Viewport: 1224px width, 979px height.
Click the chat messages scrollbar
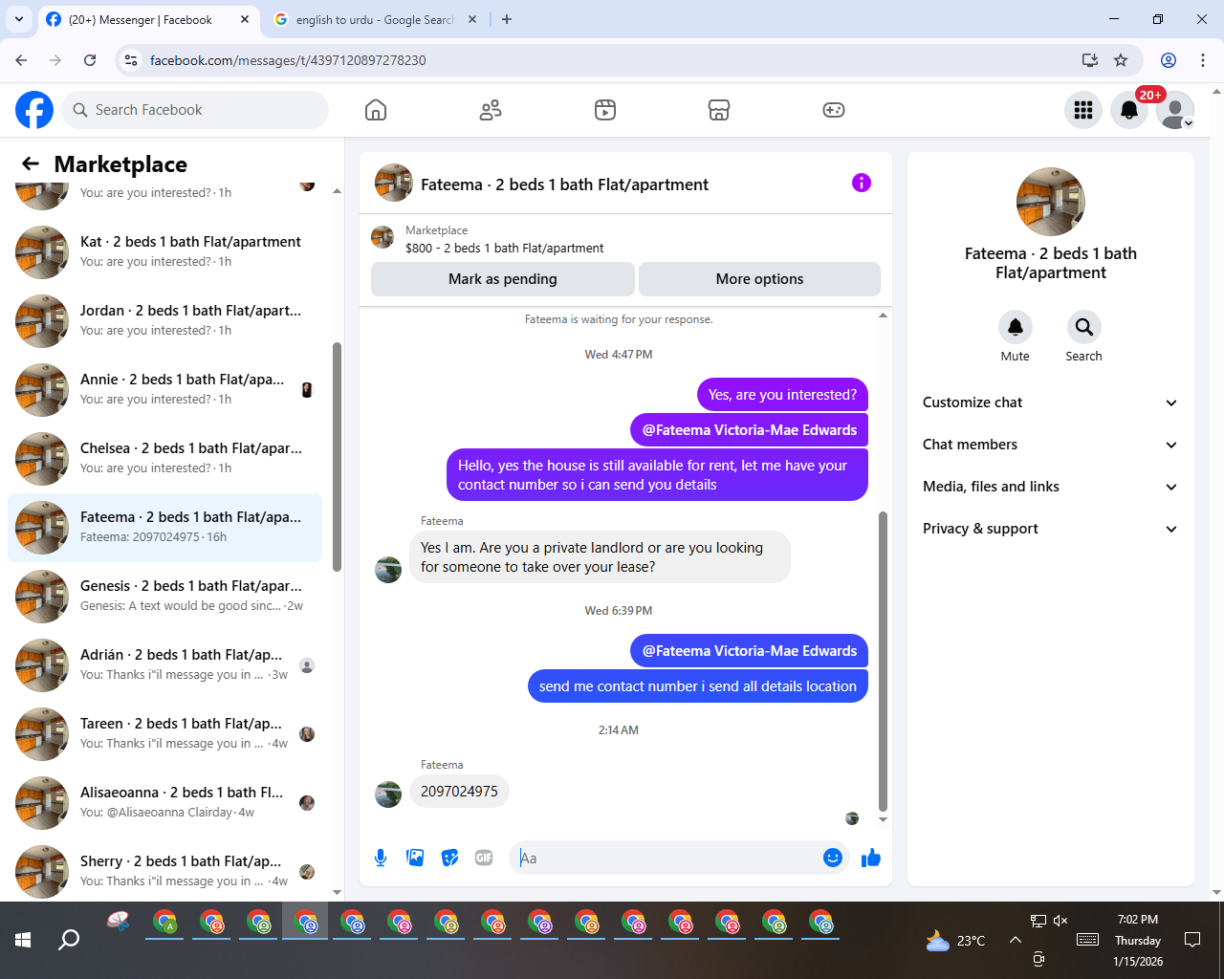tap(883, 660)
